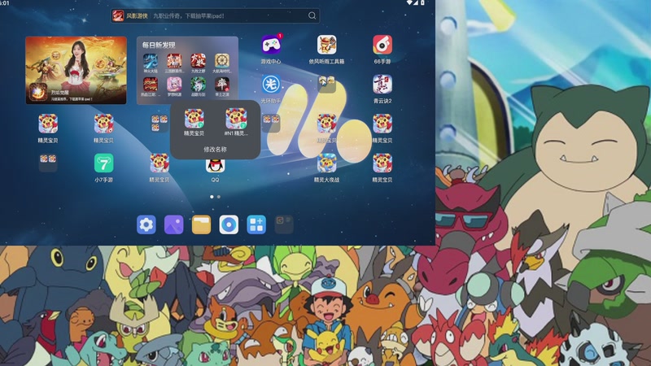
Task: Open Settings gear in the dock
Action: (x=146, y=224)
